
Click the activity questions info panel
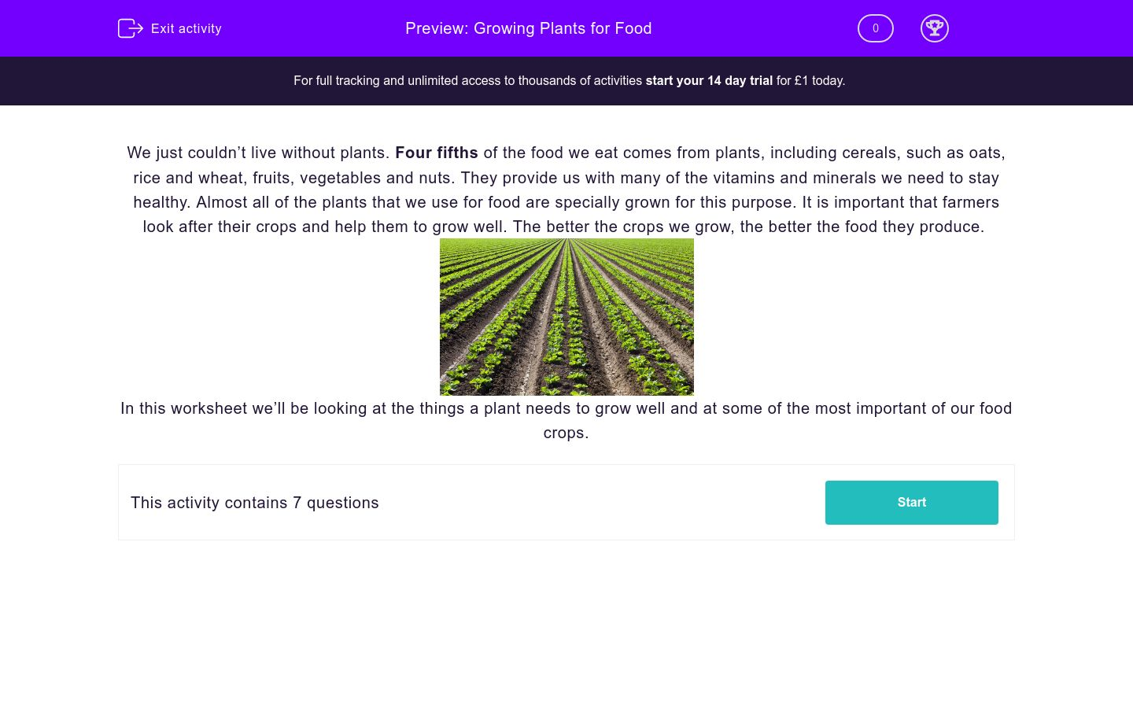566,502
